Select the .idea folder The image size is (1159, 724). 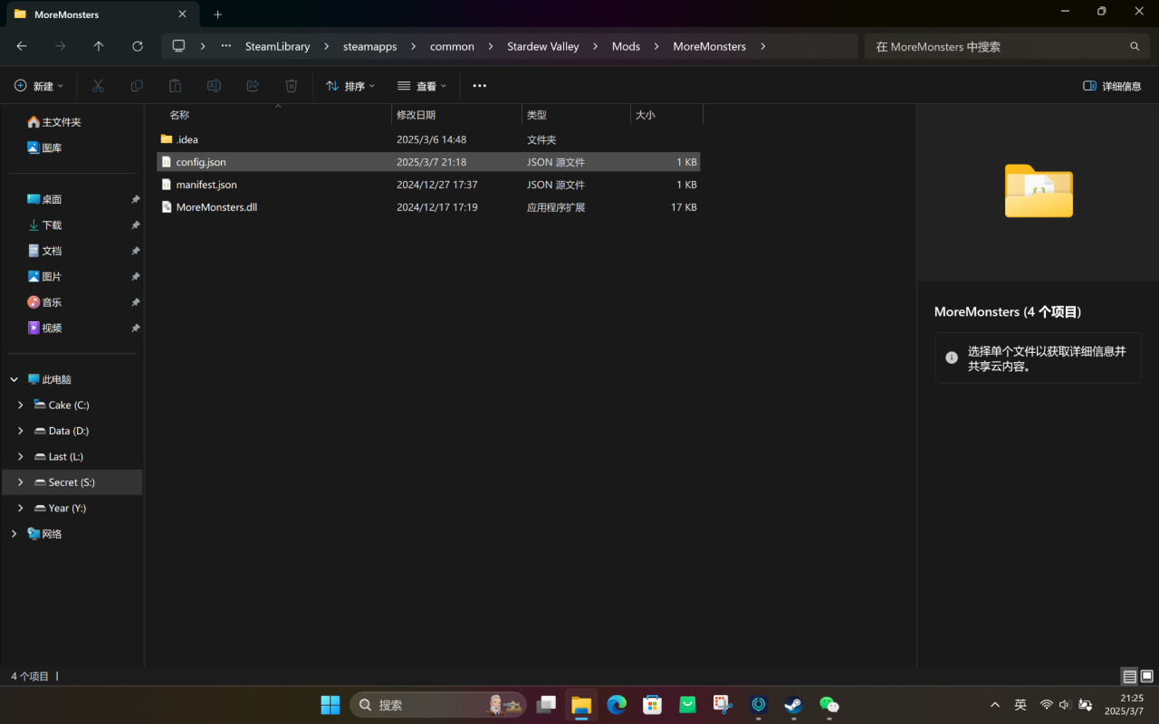(x=428, y=139)
